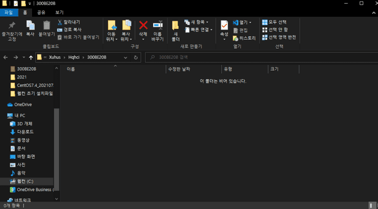Go forward with the right arrow
The image size is (378, 209).
tap(16, 57)
